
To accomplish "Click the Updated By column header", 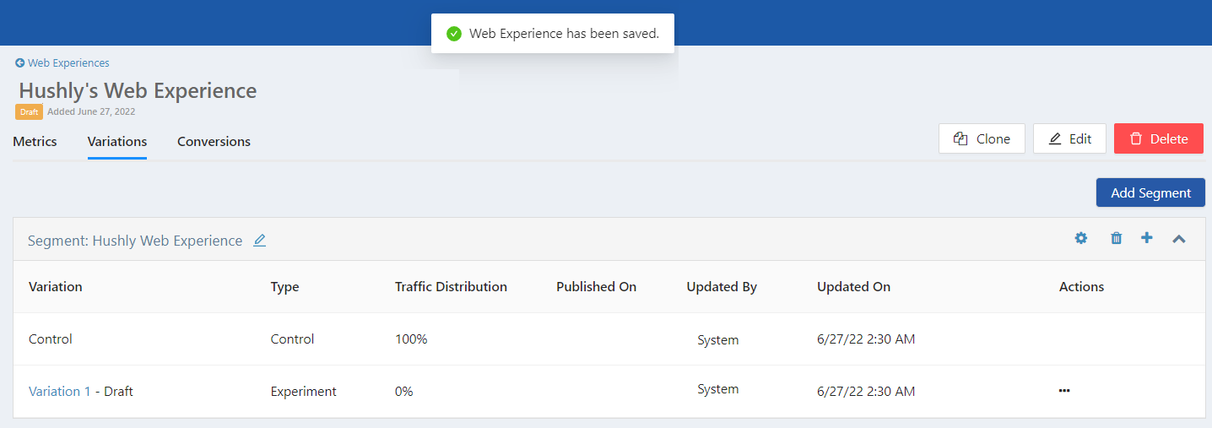I will pyautogui.click(x=722, y=287).
